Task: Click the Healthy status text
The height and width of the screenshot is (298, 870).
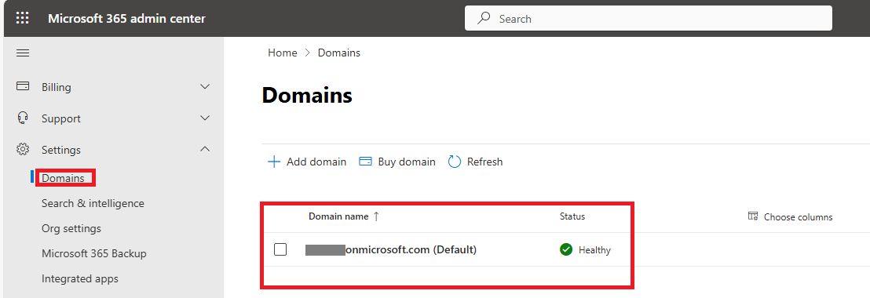Action: click(x=594, y=250)
